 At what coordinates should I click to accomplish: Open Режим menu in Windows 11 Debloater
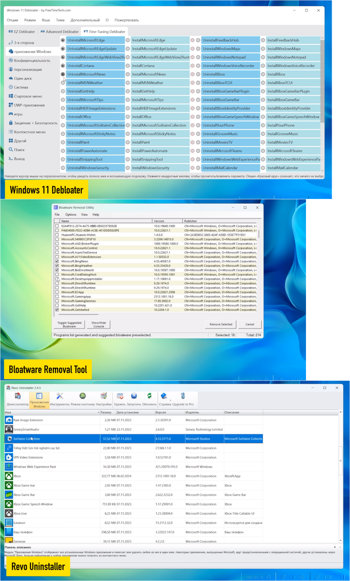pyautogui.click(x=30, y=20)
